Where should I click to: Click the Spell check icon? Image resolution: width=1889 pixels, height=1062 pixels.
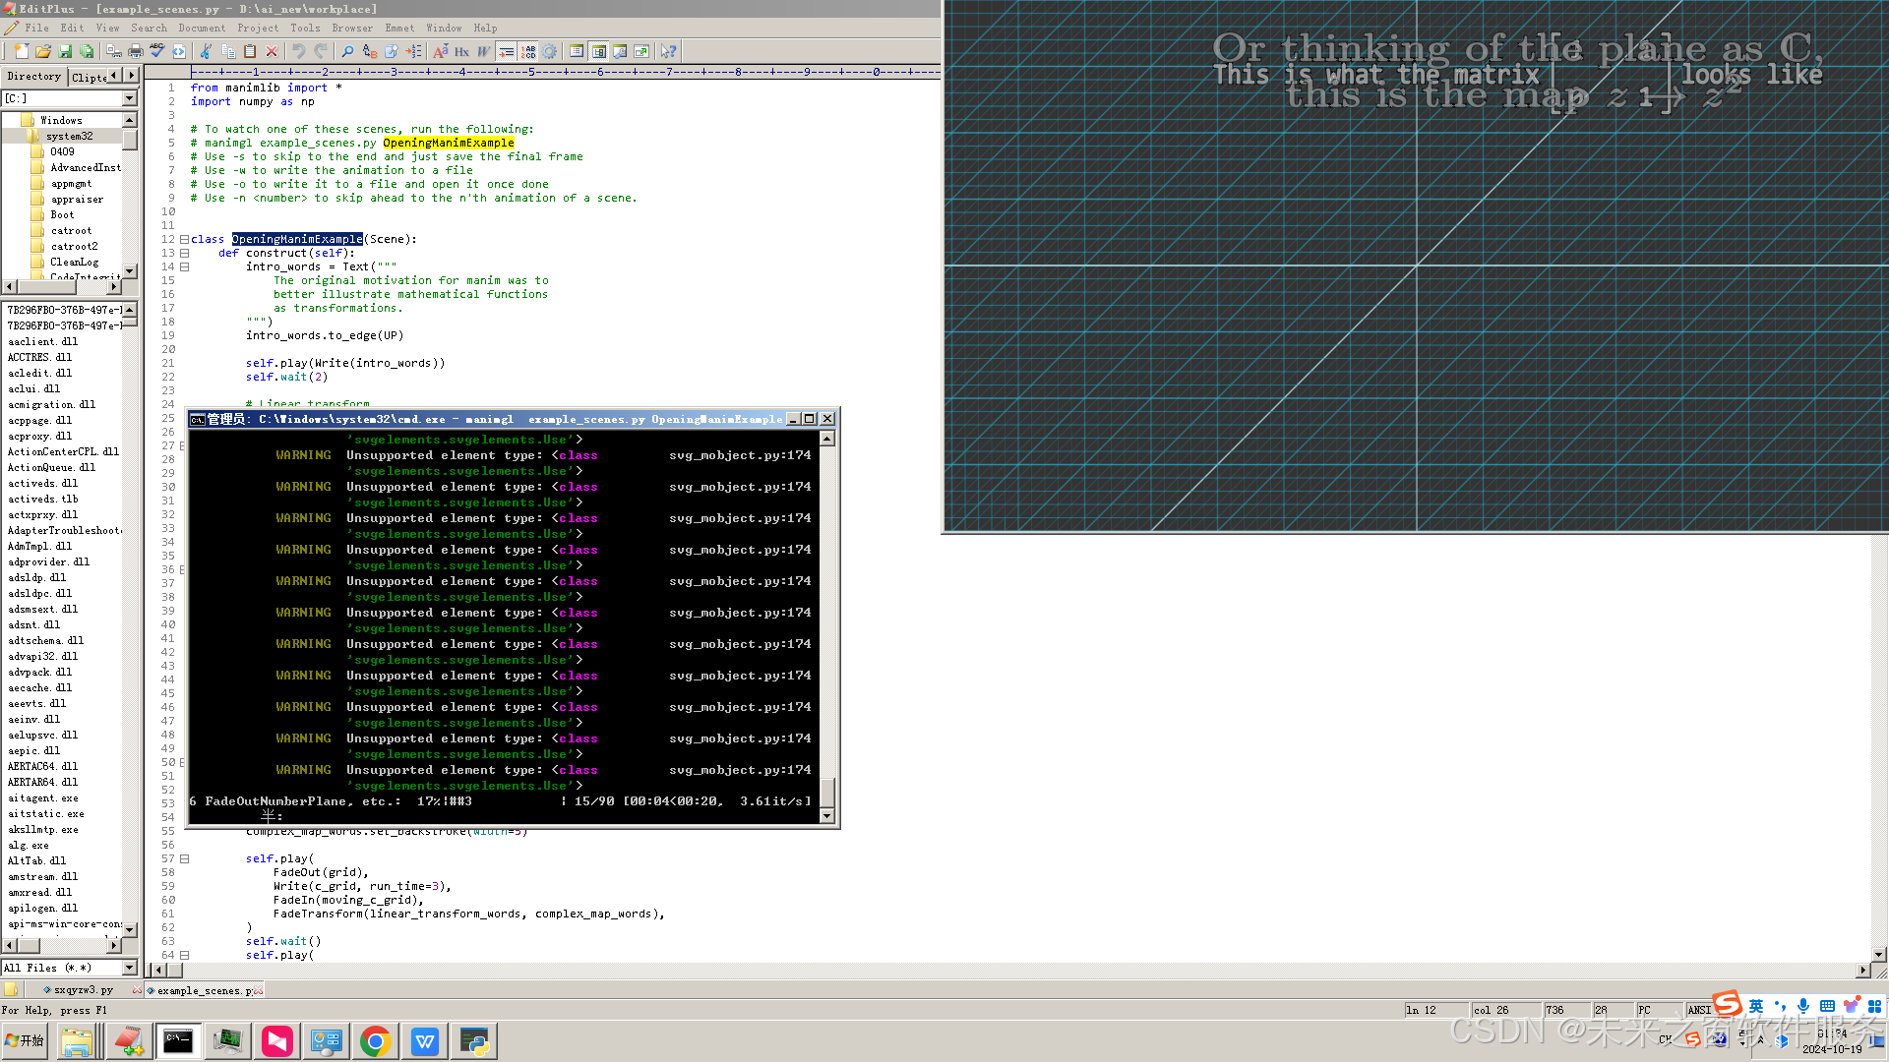tap(157, 51)
